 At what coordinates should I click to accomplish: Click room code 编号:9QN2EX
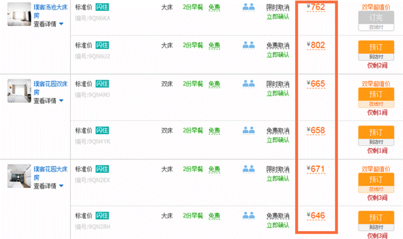pyautogui.click(x=92, y=180)
